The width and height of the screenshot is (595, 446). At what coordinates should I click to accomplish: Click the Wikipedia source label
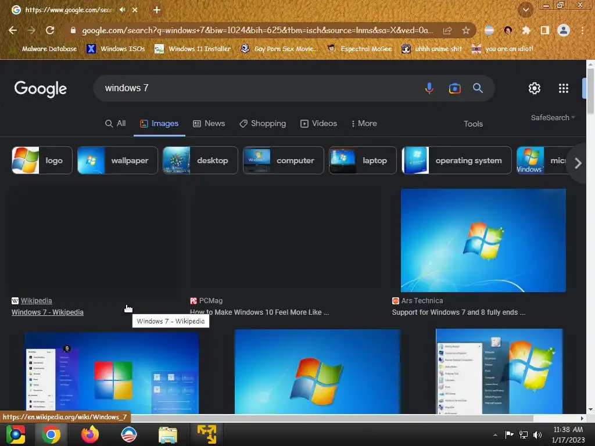click(x=36, y=301)
